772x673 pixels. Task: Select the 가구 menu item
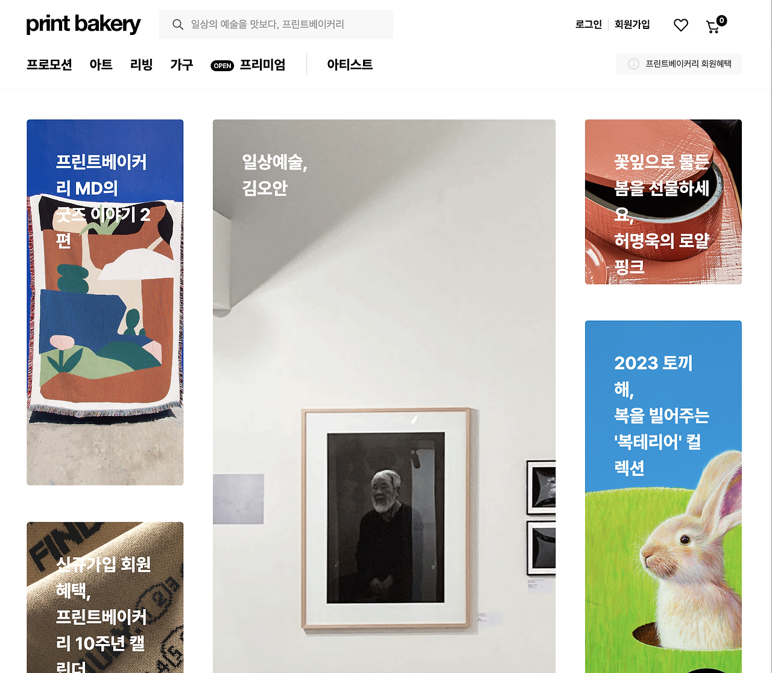point(182,65)
